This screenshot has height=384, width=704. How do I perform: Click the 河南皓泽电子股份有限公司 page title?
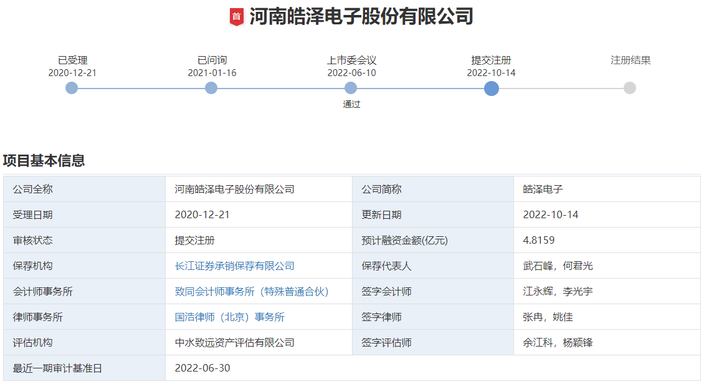[x=361, y=17]
